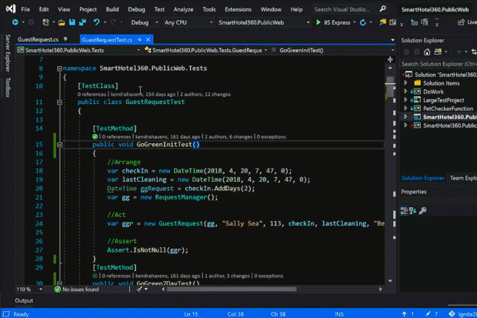Image resolution: width=477 pixels, height=318 pixels.
Task: Open the Edit menu
Action: click(44, 9)
